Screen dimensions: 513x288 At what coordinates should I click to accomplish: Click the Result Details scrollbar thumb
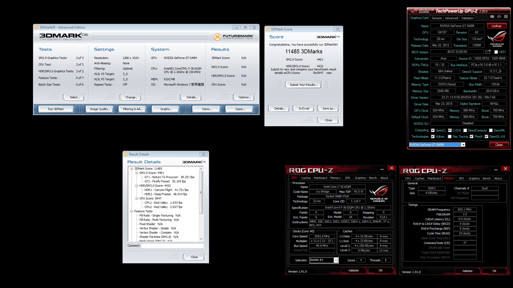(x=201, y=193)
